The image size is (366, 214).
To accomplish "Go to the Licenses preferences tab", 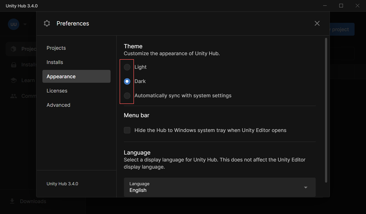I will 57,91.
